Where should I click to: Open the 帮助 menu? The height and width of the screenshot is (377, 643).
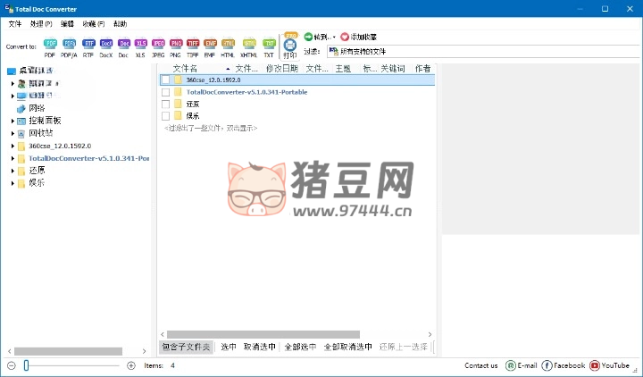pos(120,23)
